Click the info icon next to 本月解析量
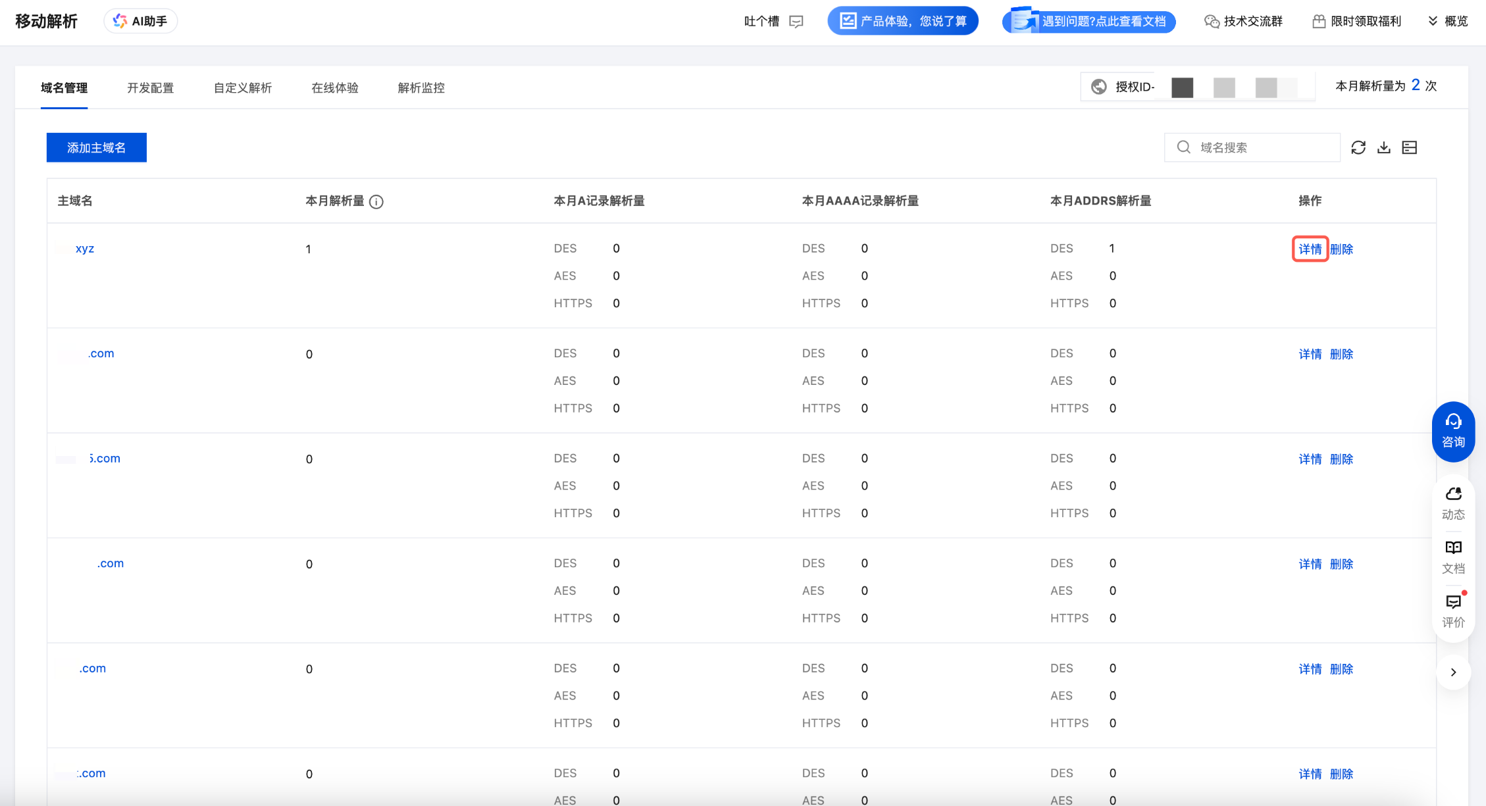The image size is (1486, 806). point(376,202)
